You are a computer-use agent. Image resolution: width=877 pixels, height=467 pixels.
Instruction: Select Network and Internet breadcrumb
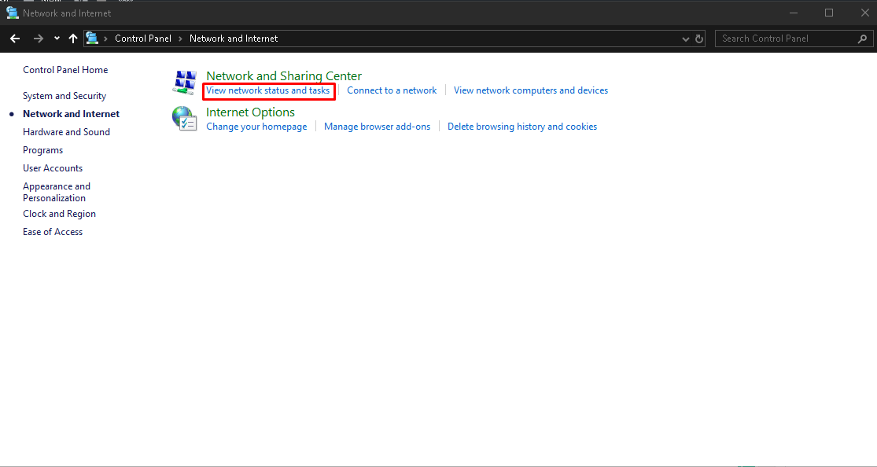[x=234, y=39]
